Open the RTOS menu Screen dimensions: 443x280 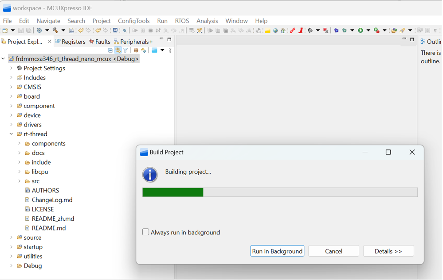pos(182,21)
